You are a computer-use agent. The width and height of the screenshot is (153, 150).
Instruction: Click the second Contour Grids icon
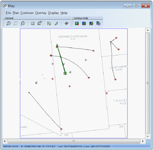[84, 24]
